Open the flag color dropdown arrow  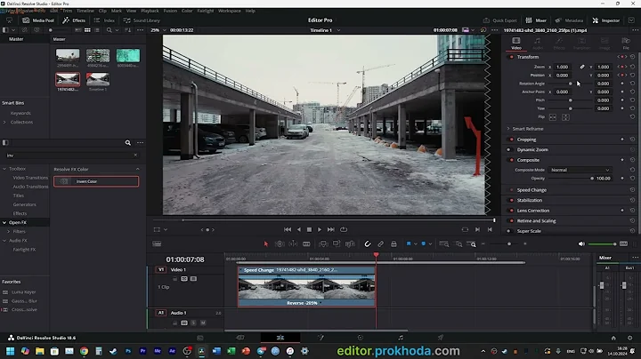coord(416,244)
